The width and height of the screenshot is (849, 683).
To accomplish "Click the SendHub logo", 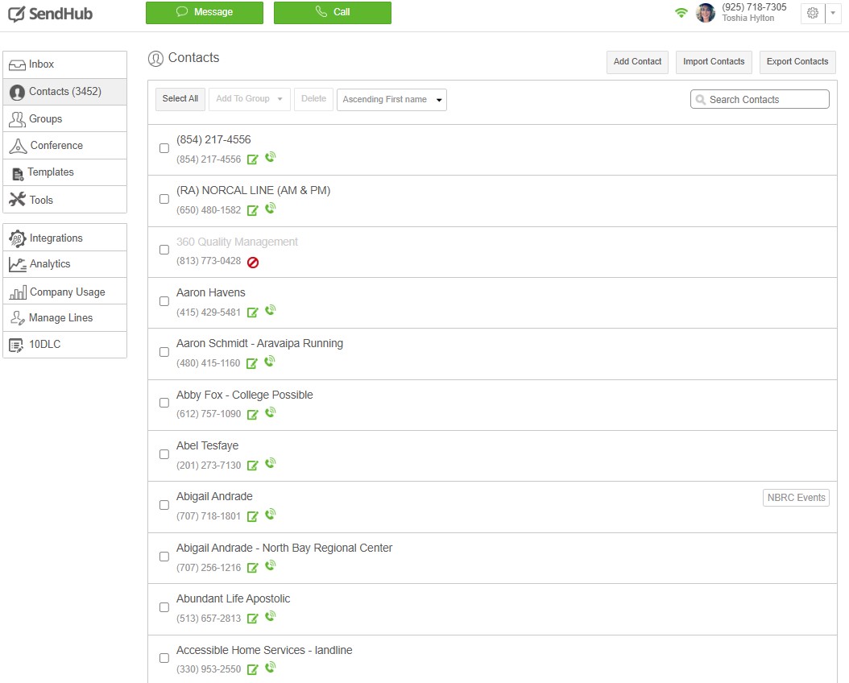I will 51,14.
